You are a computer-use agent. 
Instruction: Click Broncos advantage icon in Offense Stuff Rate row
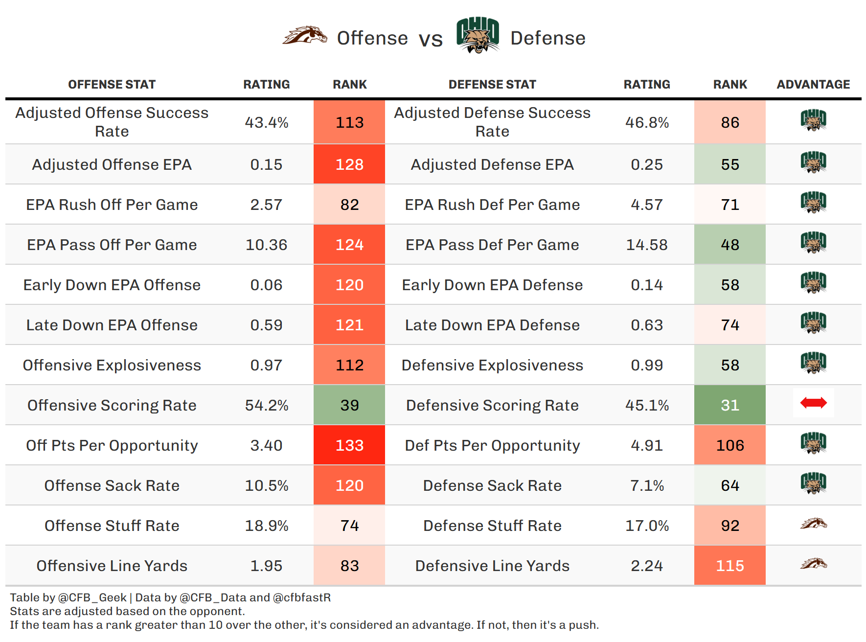coord(813,524)
